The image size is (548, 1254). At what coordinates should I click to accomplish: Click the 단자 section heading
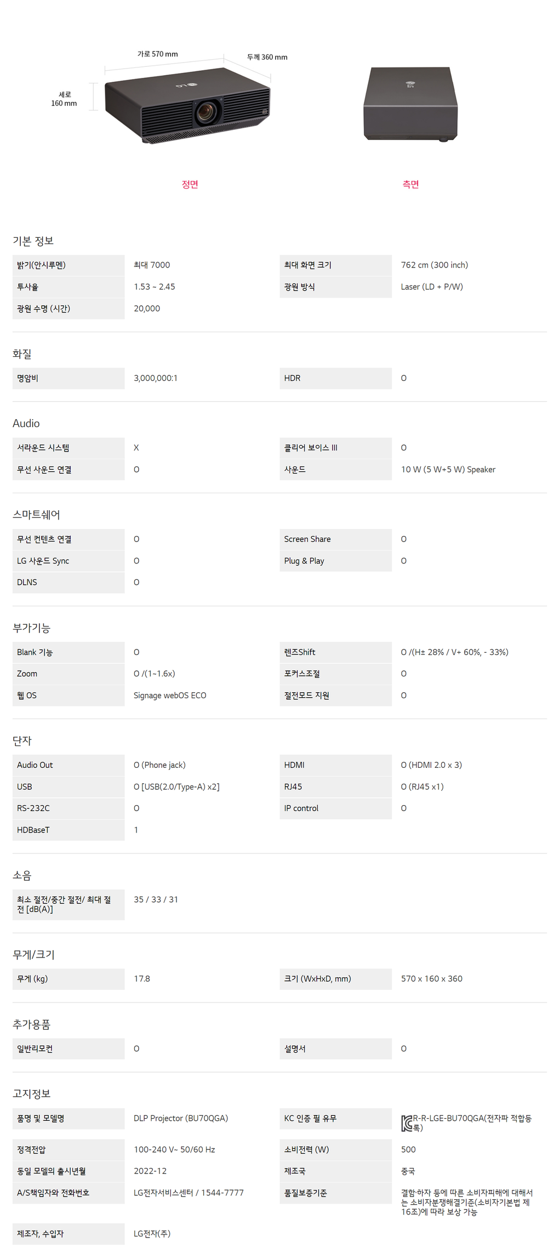pyautogui.click(x=22, y=740)
